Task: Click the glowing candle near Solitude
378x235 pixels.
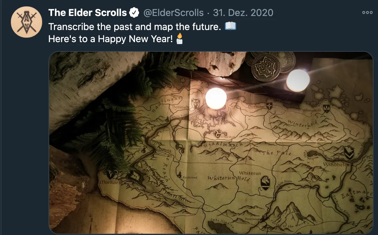Action: click(x=216, y=98)
